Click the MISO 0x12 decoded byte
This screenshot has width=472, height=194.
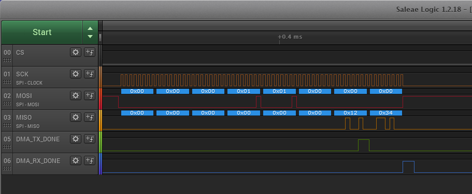click(x=350, y=113)
